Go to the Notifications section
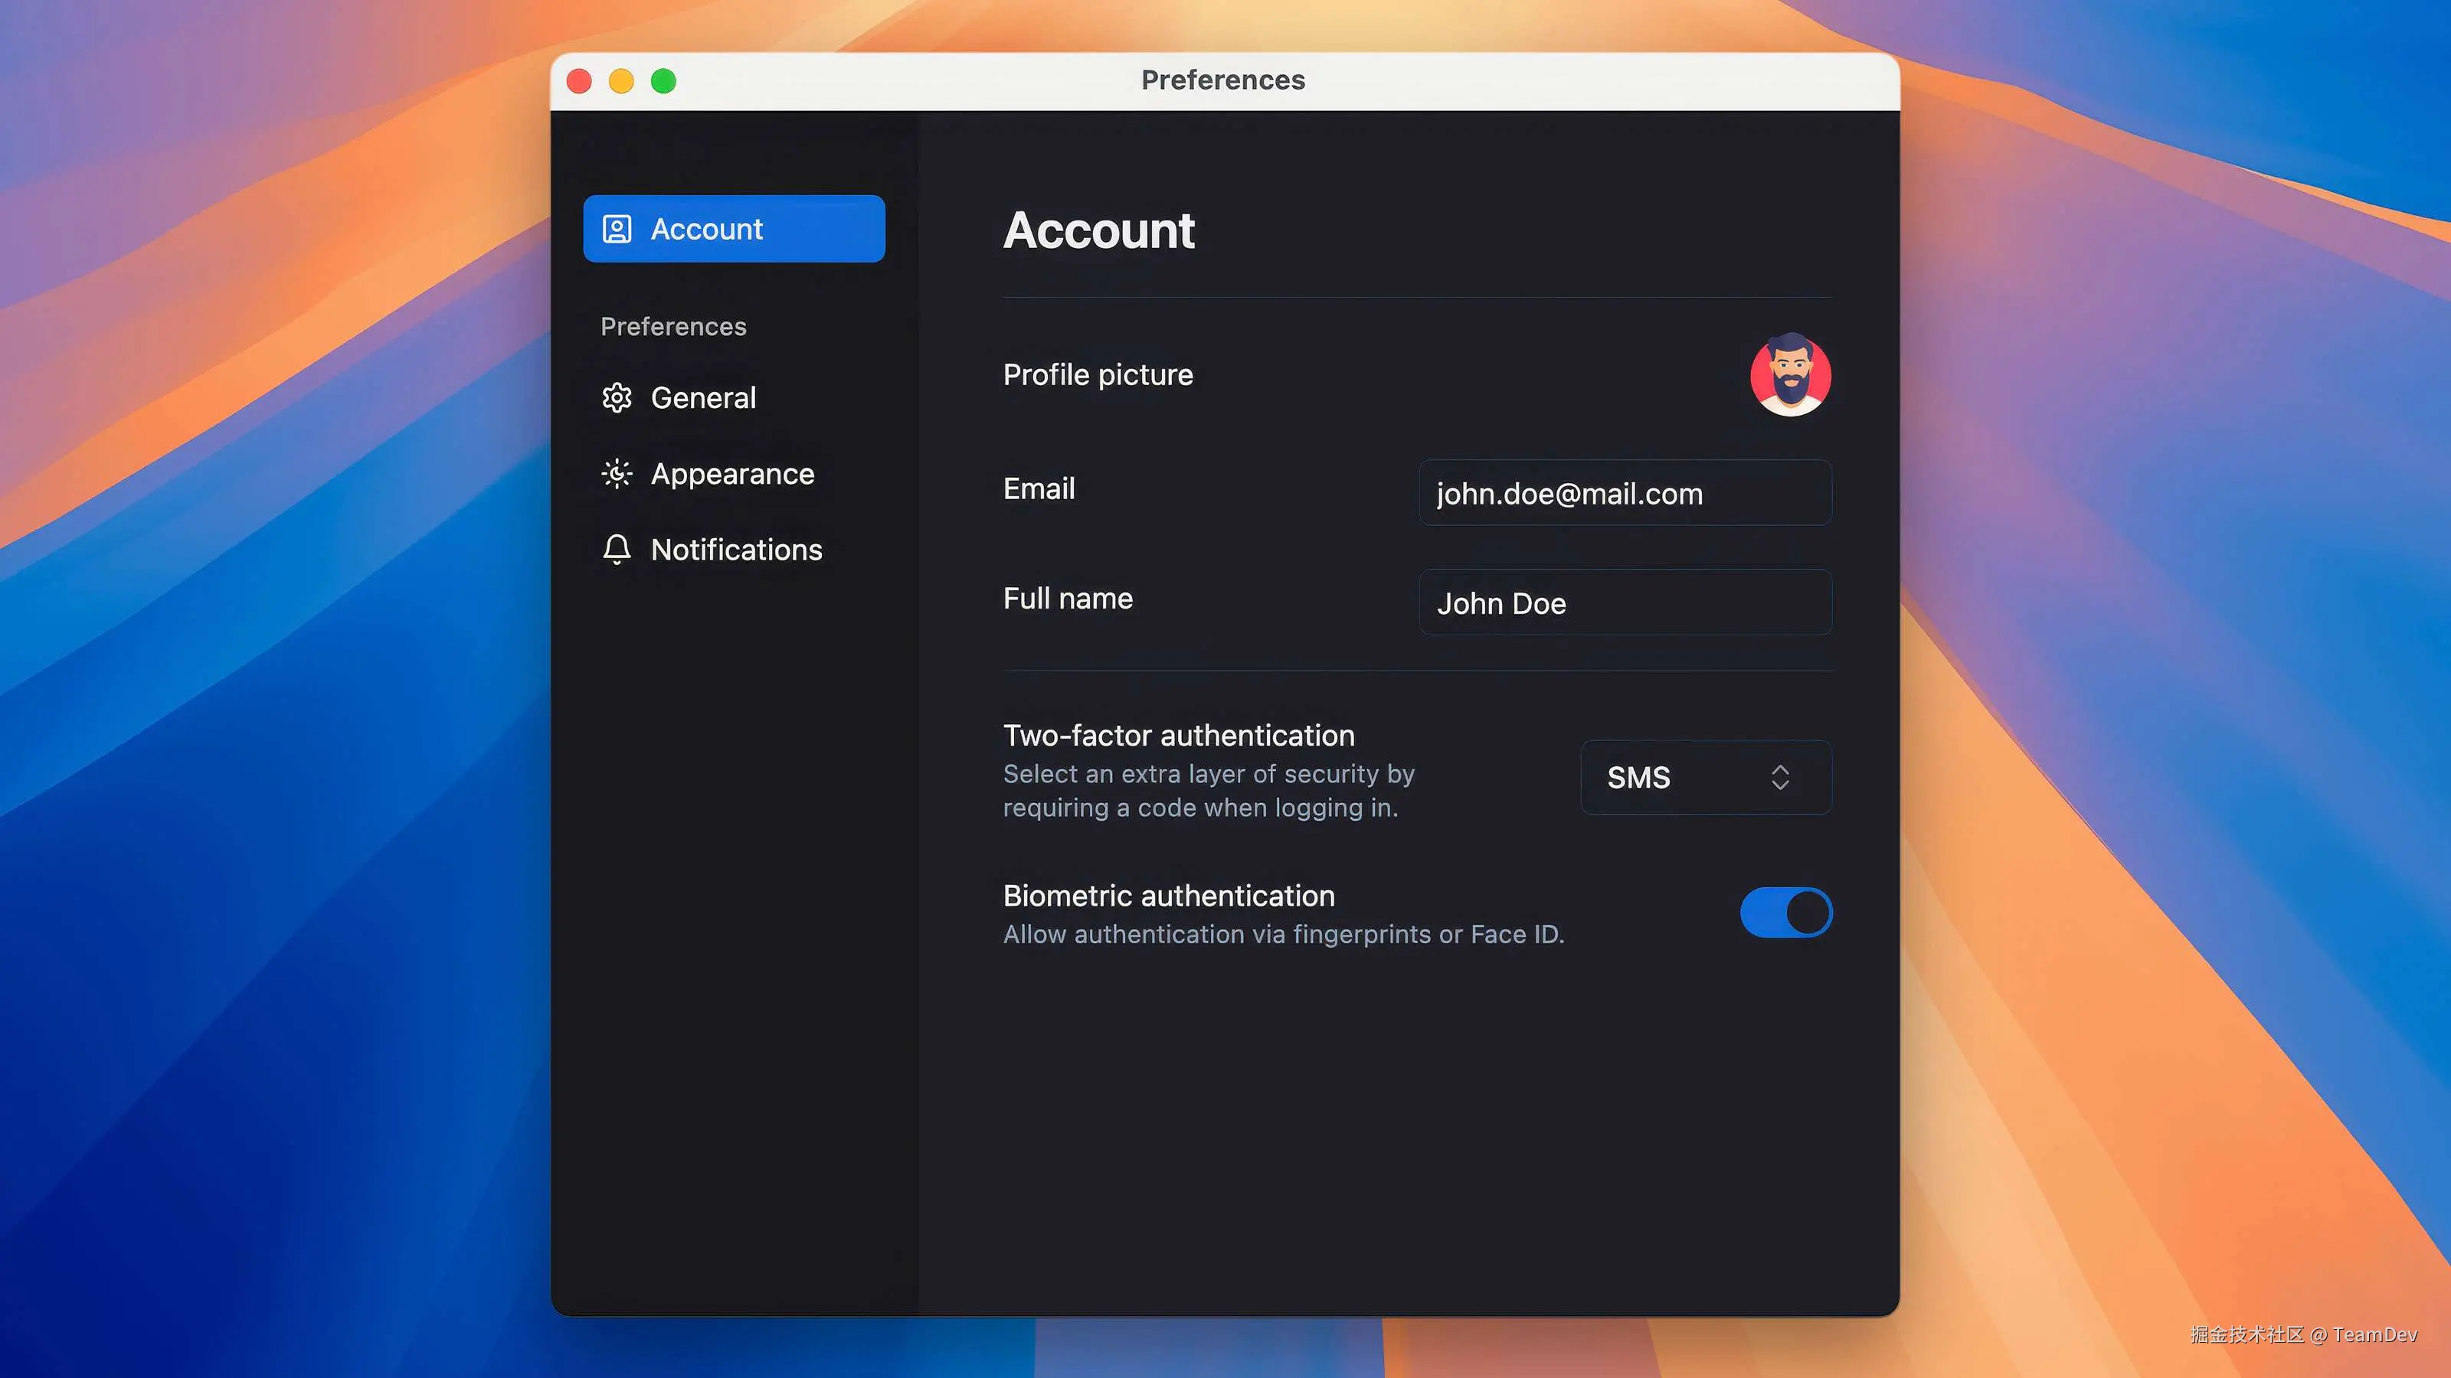The image size is (2451, 1378). (x=735, y=549)
